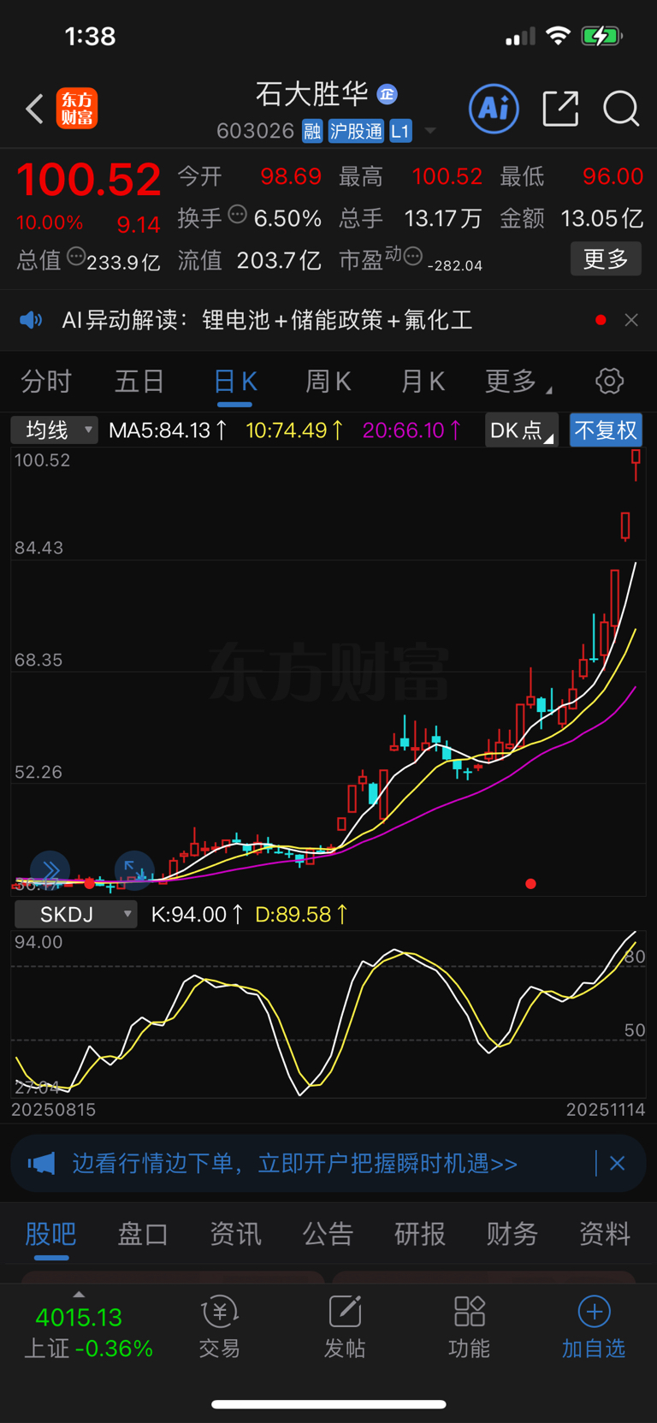Tap the verified badge beside 石大胜华
Screen dimensions: 657x1423
(x=388, y=94)
